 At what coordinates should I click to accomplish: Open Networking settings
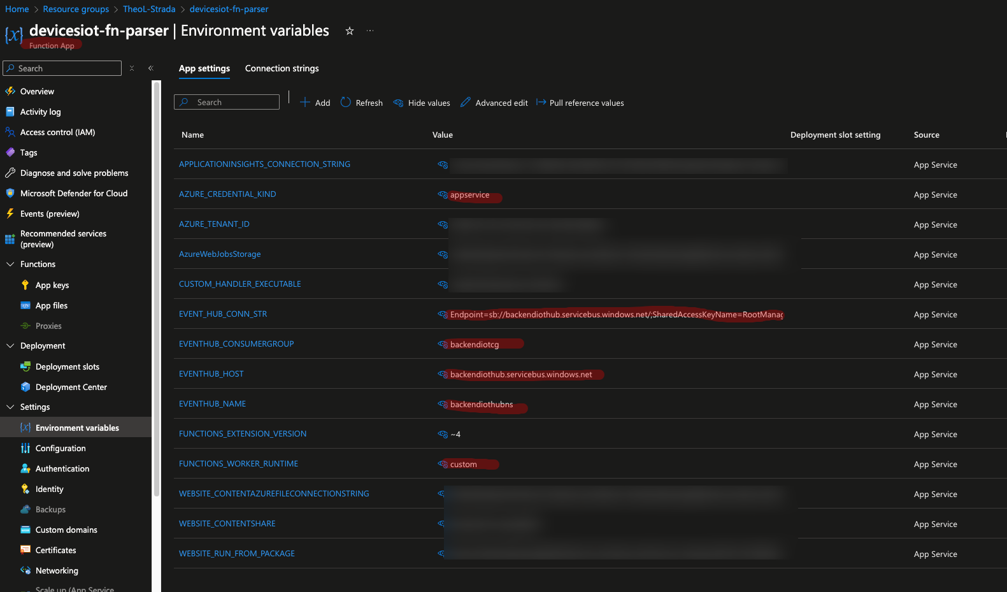pos(57,570)
